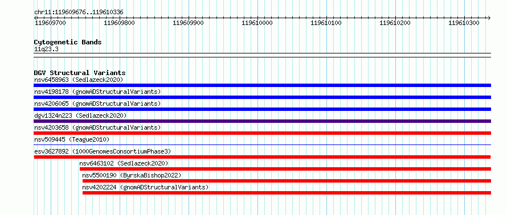
Task: Click the 119609900 ruler position
Action: click(188, 23)
